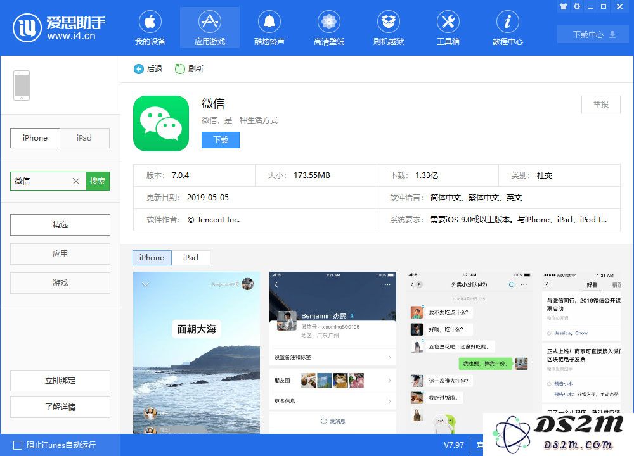Click the languages text 简体中文、繁体中文、英文
Image resolution: width=634 pixels, height=456 pixels.
pos(476,198)
